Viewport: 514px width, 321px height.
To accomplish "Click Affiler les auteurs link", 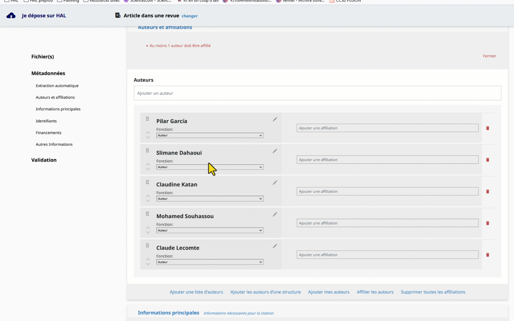I will click(375, 292).
